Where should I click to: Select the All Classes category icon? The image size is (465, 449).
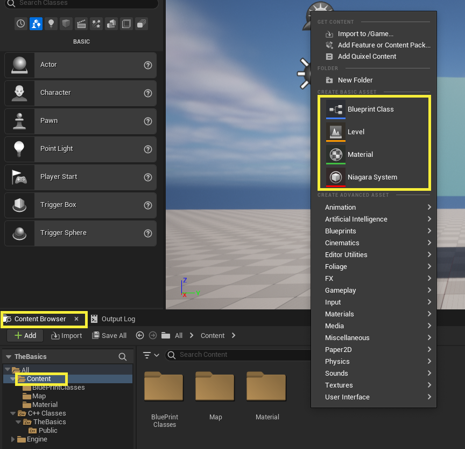[x=142, y=24]
